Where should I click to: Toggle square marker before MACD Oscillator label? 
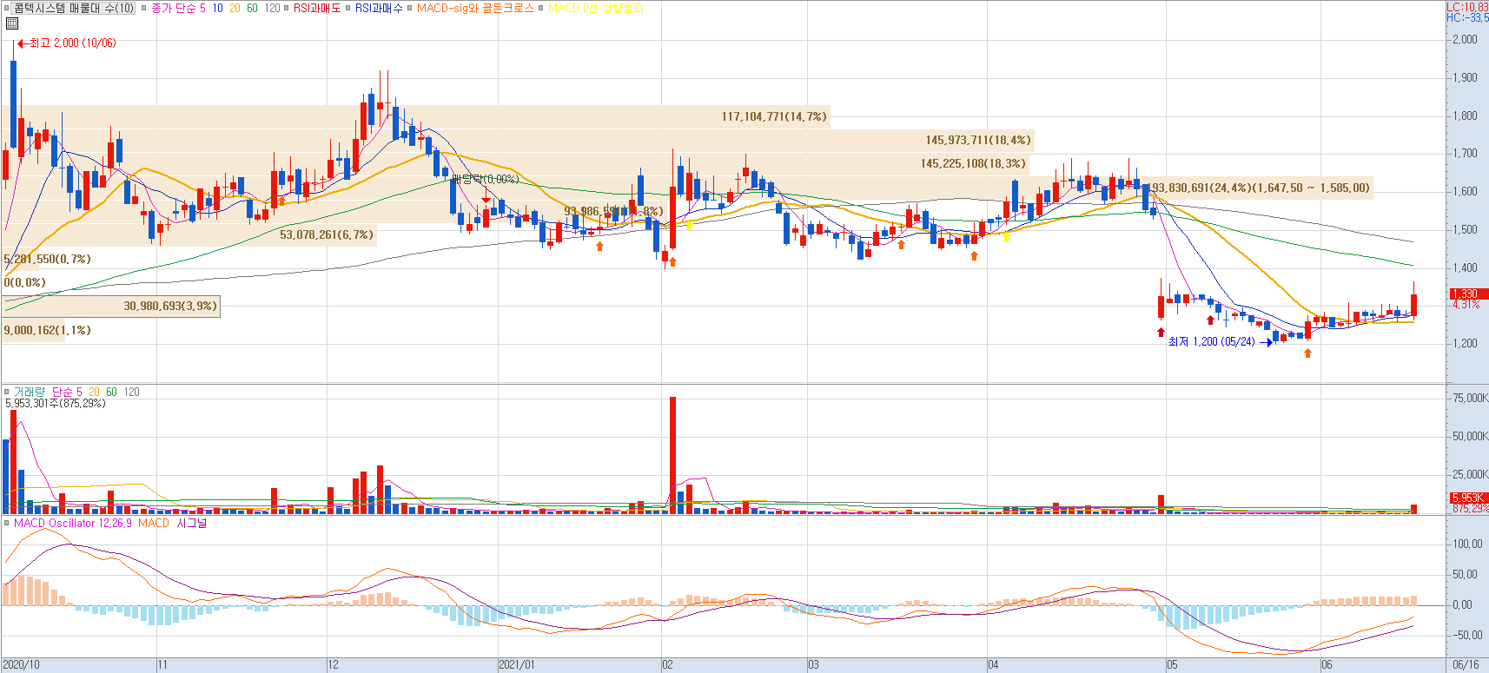point(7,523)
